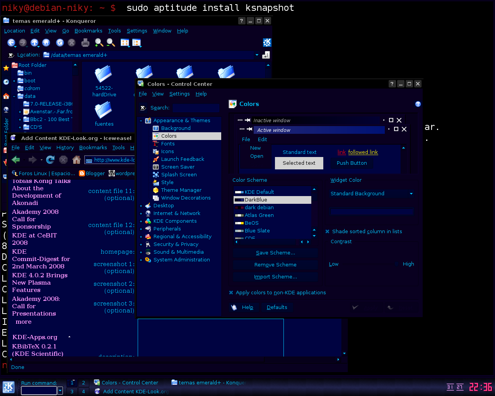The height and width of the screenshot is (396, 495).
Task: Clear the Control Center search field
Action: point(143,108)
